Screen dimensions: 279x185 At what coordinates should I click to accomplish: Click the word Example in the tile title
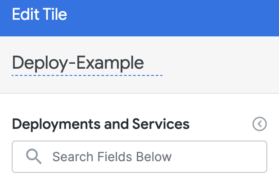110,64
